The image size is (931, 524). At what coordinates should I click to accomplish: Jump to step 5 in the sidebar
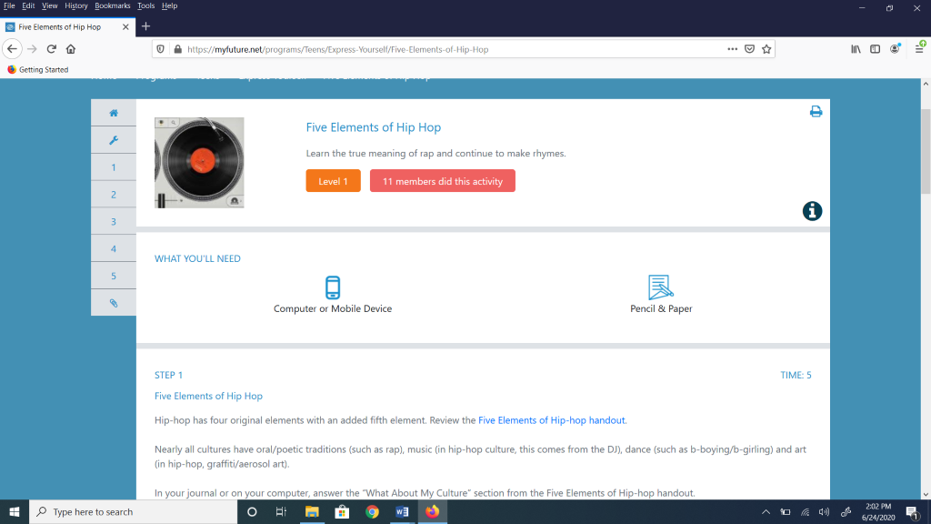[x=114, y=276]
